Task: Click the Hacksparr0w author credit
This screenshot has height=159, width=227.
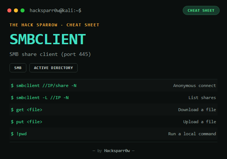Action: (117, 151)
